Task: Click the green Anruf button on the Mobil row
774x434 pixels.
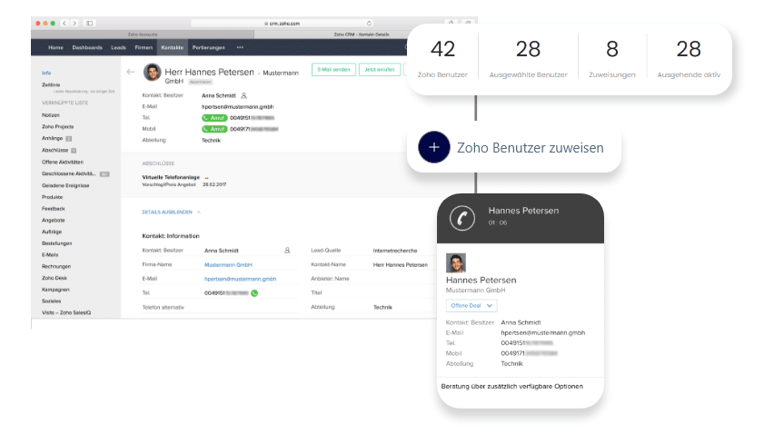Action: point(214,129)
